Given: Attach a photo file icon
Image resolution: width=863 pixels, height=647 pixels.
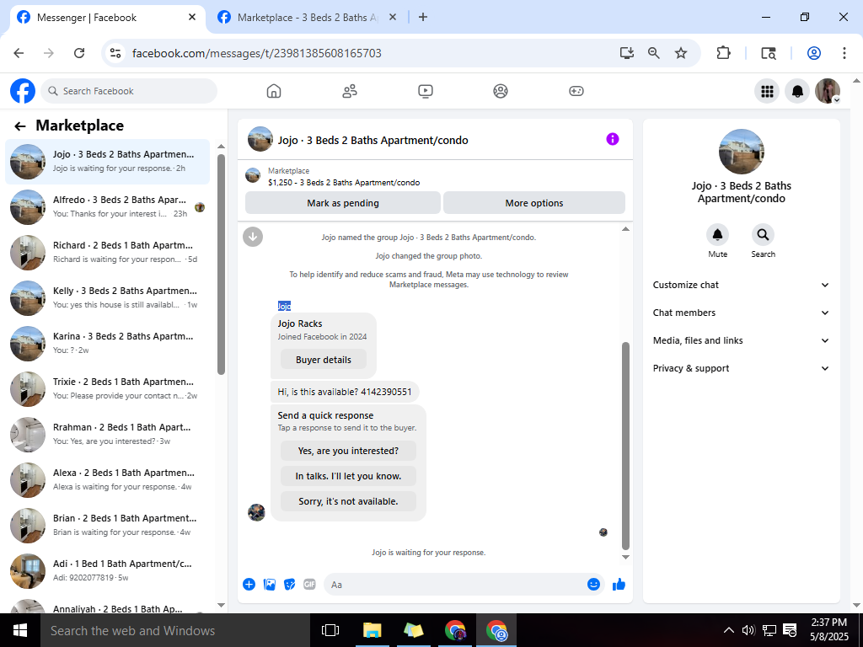Looking at the screenshot, I should 270,585.
